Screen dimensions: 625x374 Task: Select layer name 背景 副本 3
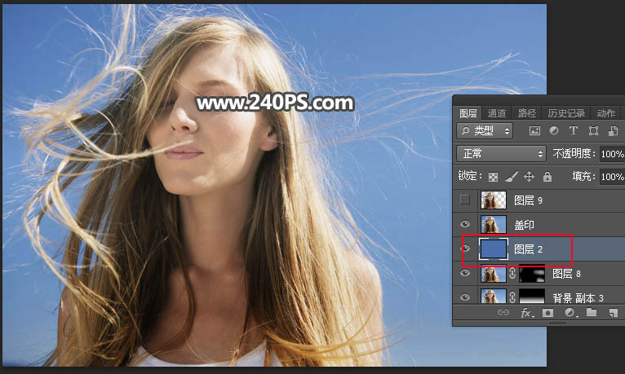(x=578, y=297)
